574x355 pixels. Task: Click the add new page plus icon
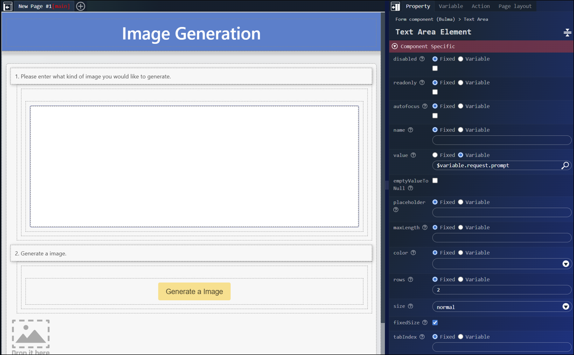pos(81,6)
